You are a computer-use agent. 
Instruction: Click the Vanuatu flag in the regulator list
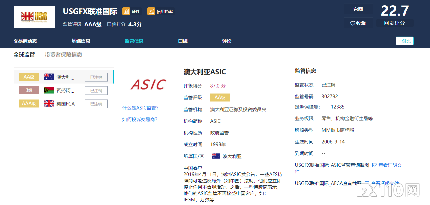(x=49, y=90)
